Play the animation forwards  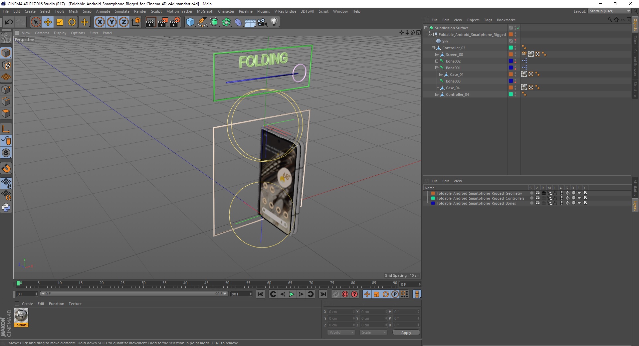[292, 294]
